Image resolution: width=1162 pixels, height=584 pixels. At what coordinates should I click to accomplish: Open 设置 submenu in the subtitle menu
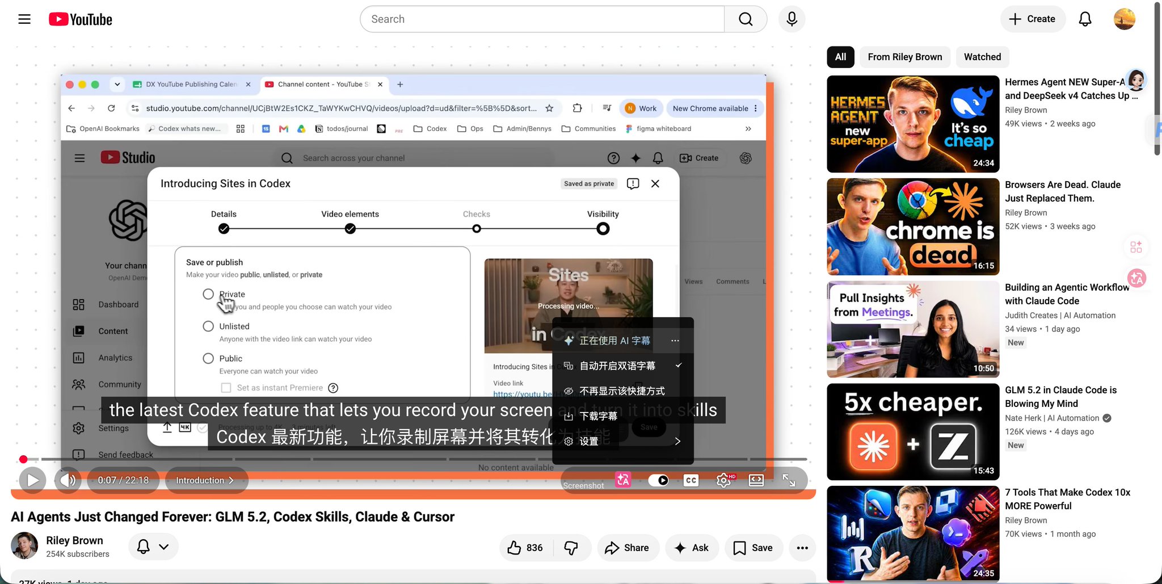coord(623,442)
